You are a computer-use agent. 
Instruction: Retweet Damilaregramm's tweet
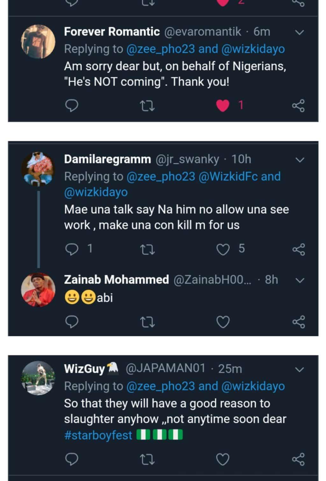click(148, 250)
